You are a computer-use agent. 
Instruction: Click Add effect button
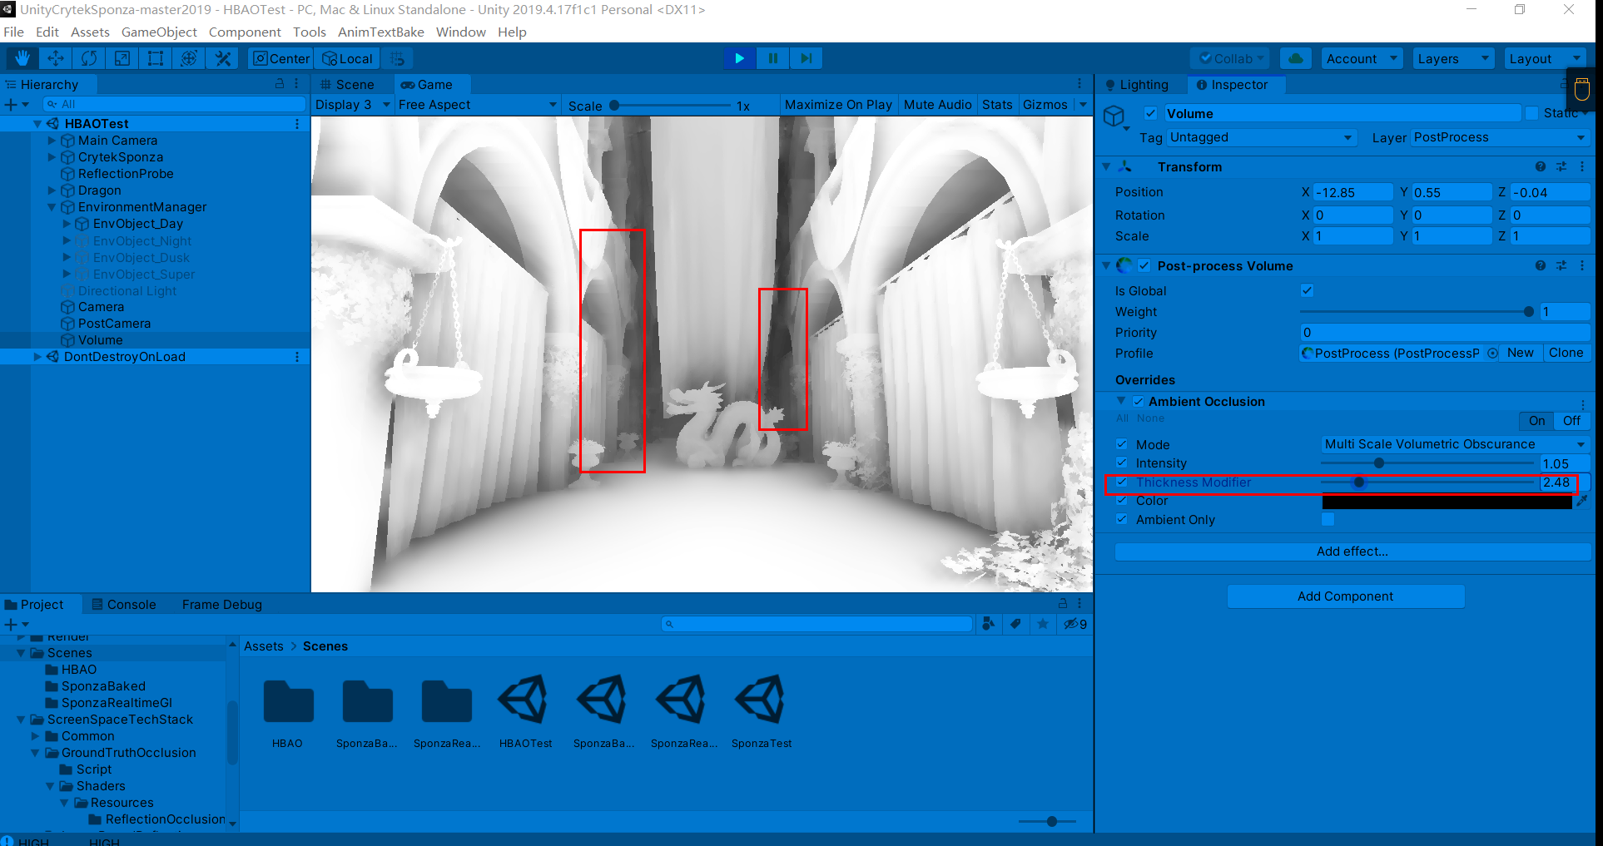tap(1352, 552)
